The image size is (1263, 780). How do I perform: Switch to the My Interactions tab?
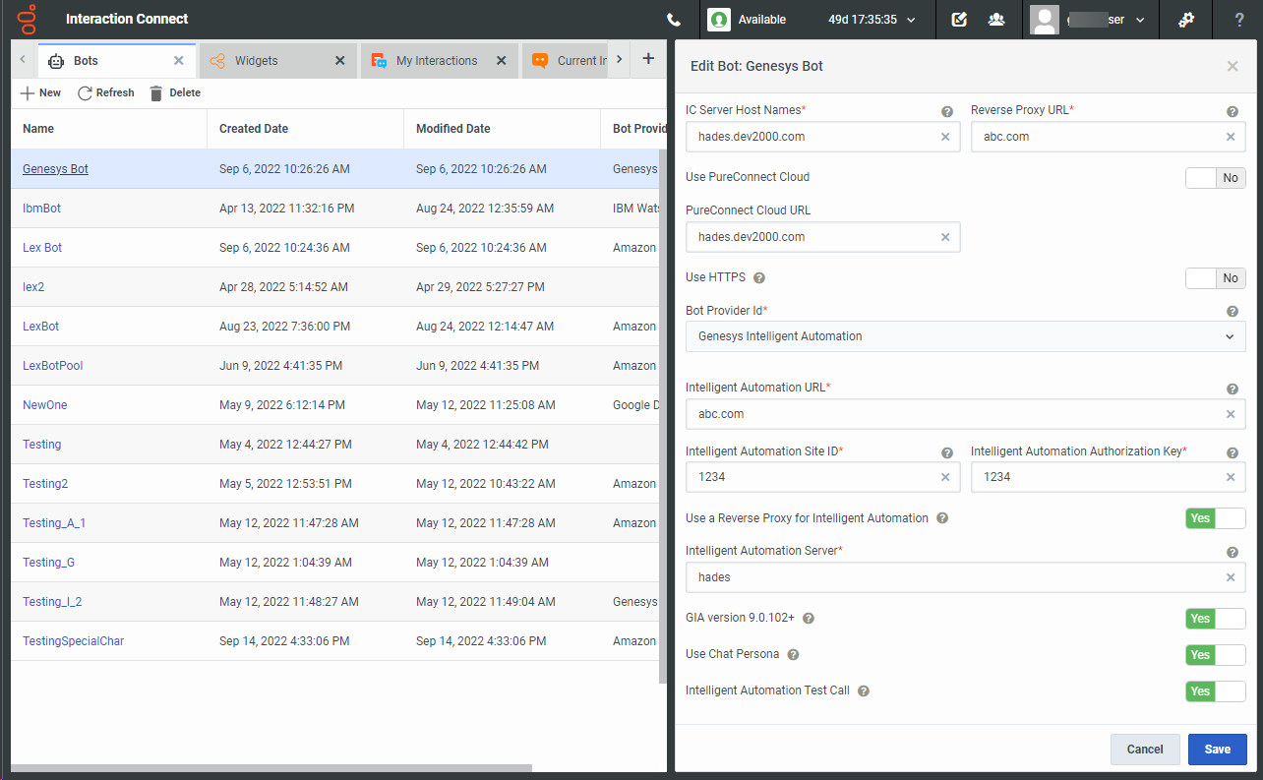(x=436, y=61)
